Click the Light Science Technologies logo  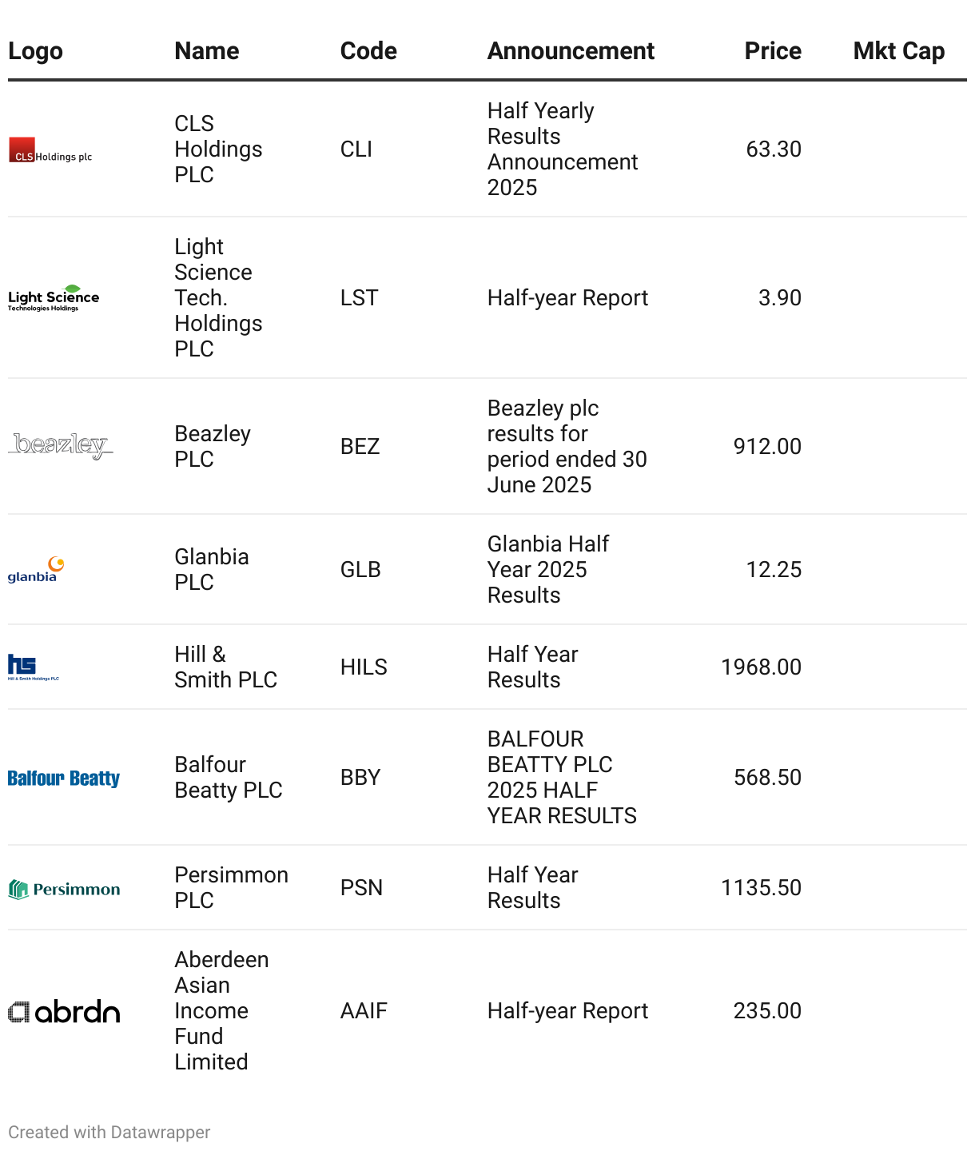(54, 298)
